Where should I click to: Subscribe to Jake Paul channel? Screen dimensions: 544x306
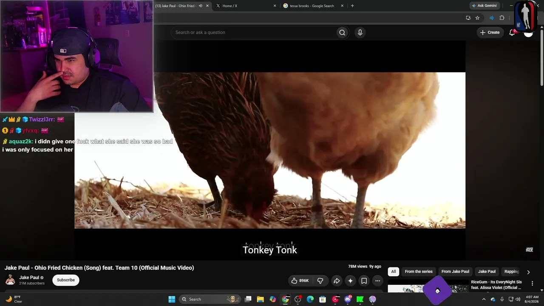[66, 280]
